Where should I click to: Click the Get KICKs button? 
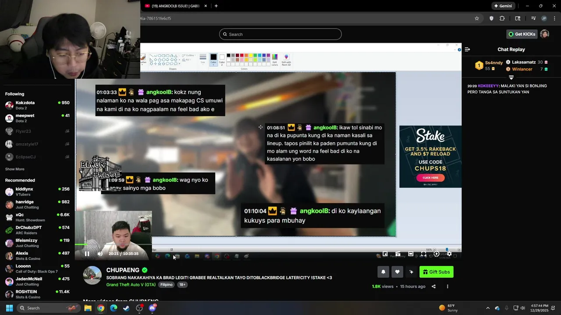point(522,34)
